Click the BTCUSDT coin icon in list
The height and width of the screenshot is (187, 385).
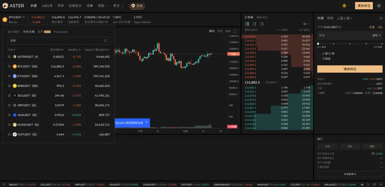coord(15,66)
